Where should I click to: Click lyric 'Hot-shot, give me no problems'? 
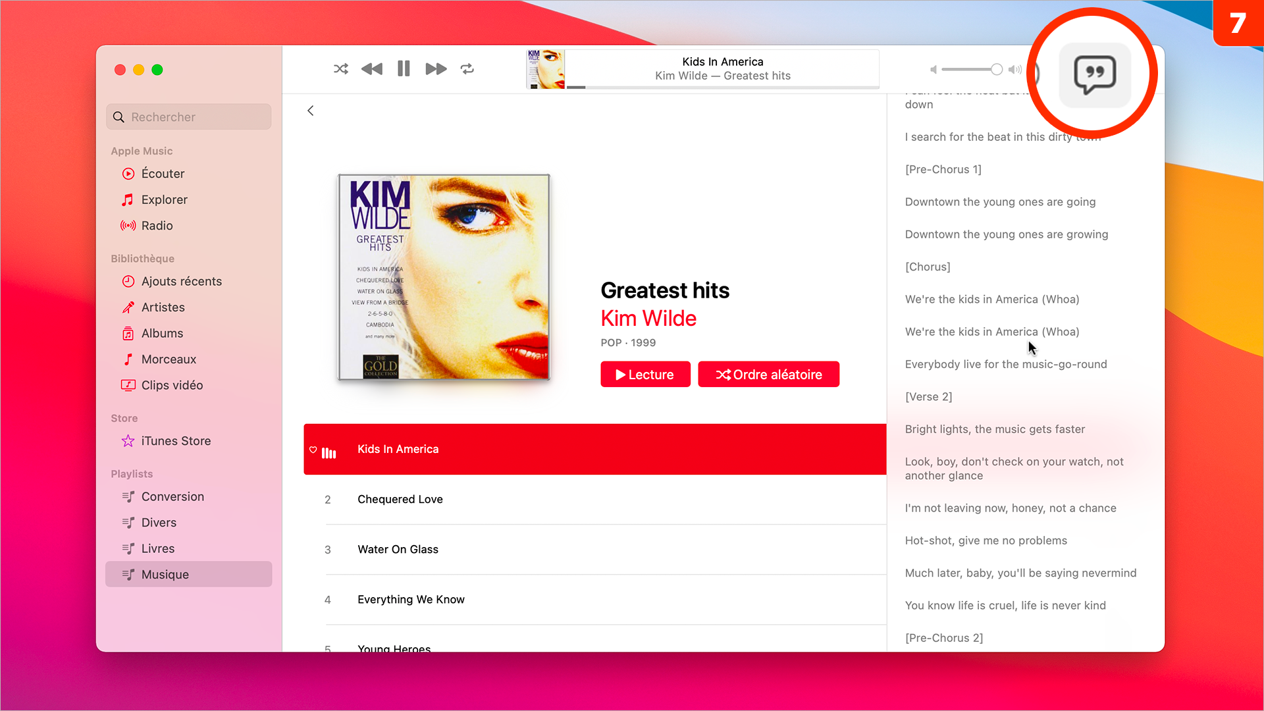pyautogui.click(x=986, y=540)
